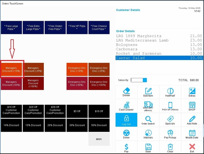This screenshot has height=154, width=204.
Task: Click the Delete eraser icon
Action: click(x=126, y=91)
